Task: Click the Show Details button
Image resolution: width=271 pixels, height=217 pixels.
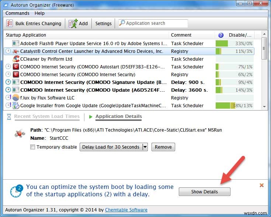Action: pyautogui.click(x=205, y=192)
